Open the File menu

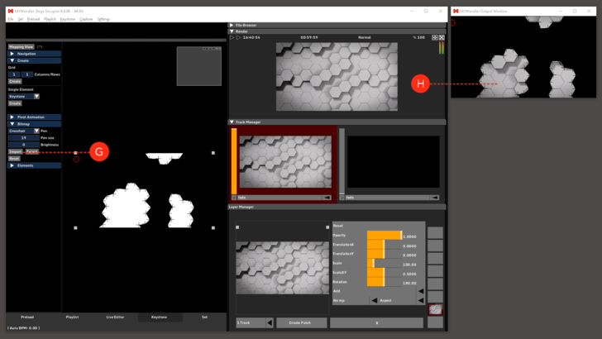coord(11,19)
